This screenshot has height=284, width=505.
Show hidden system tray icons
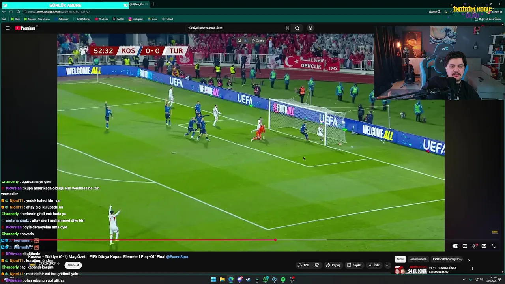click(464, 279)
